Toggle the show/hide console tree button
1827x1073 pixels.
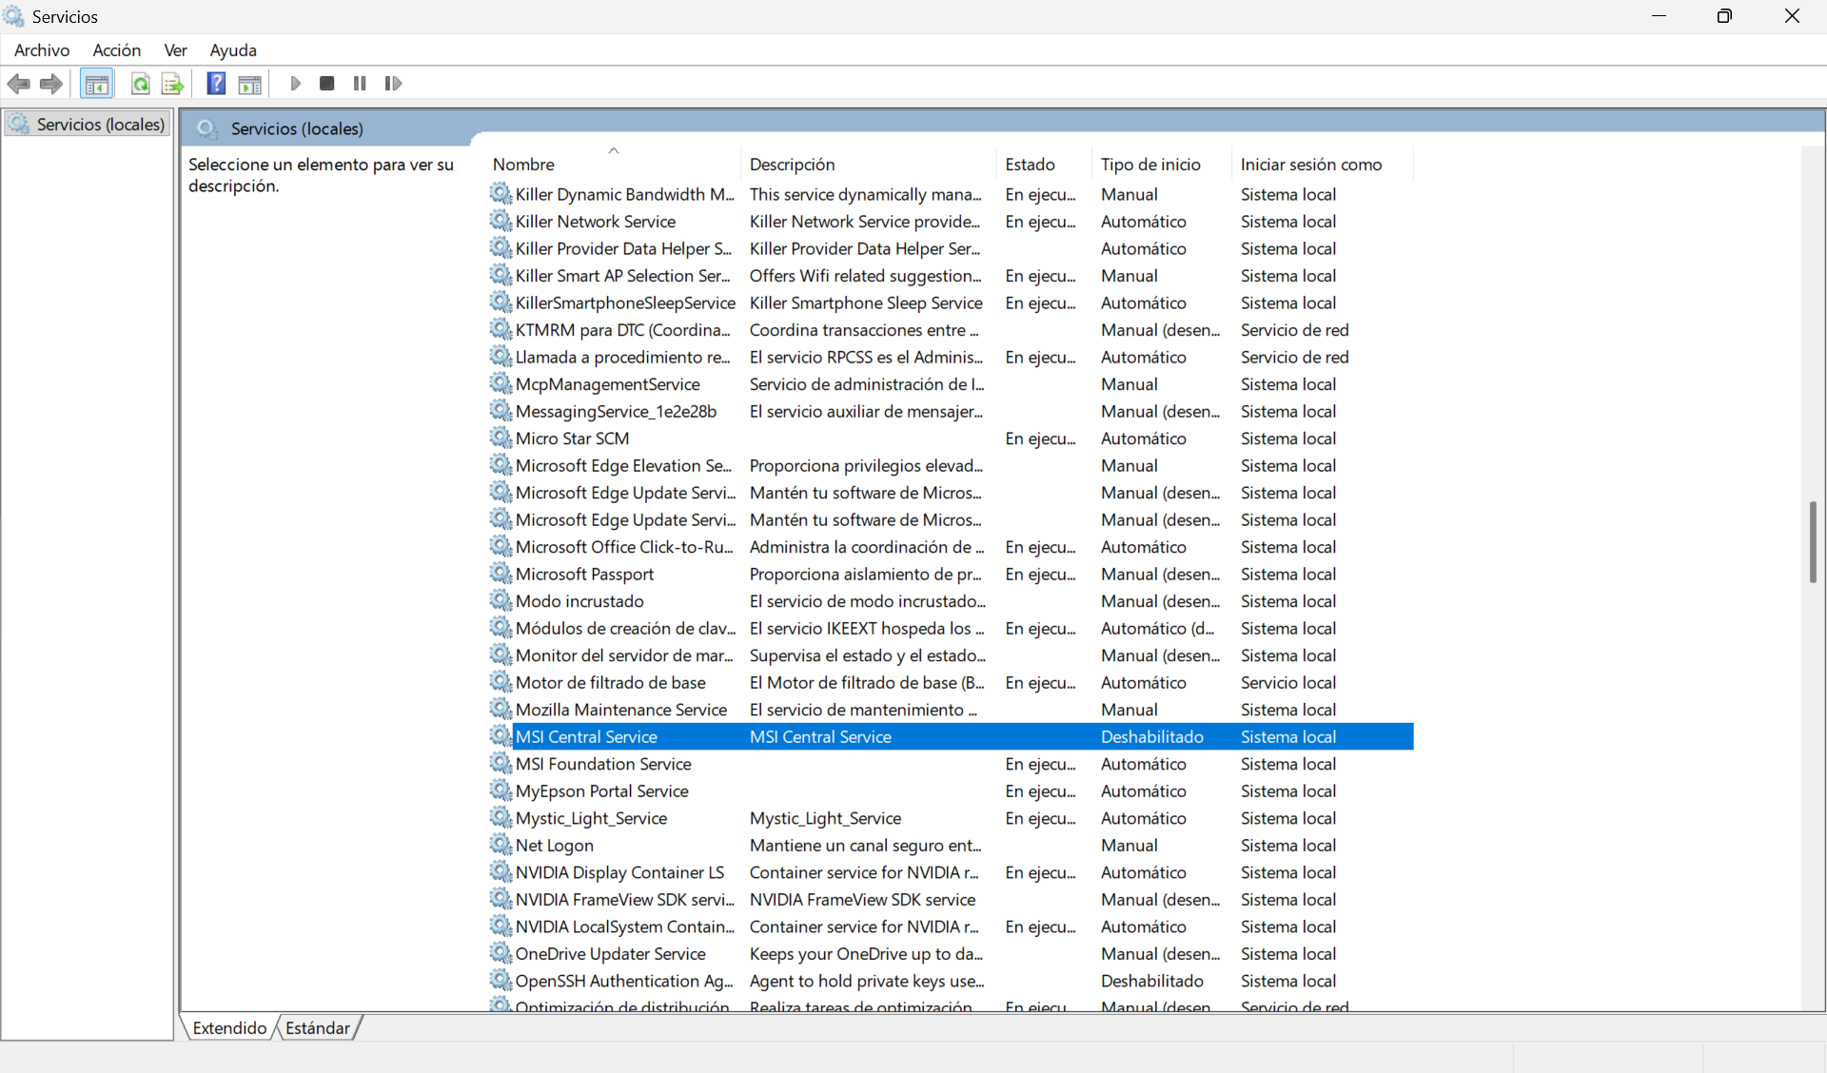tap(96, 84)
